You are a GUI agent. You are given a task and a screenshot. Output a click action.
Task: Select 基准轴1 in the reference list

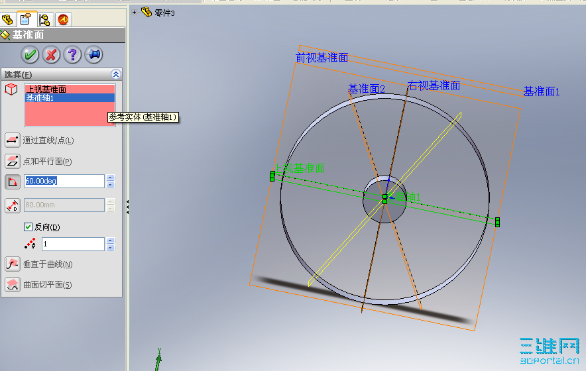[70, 98]
